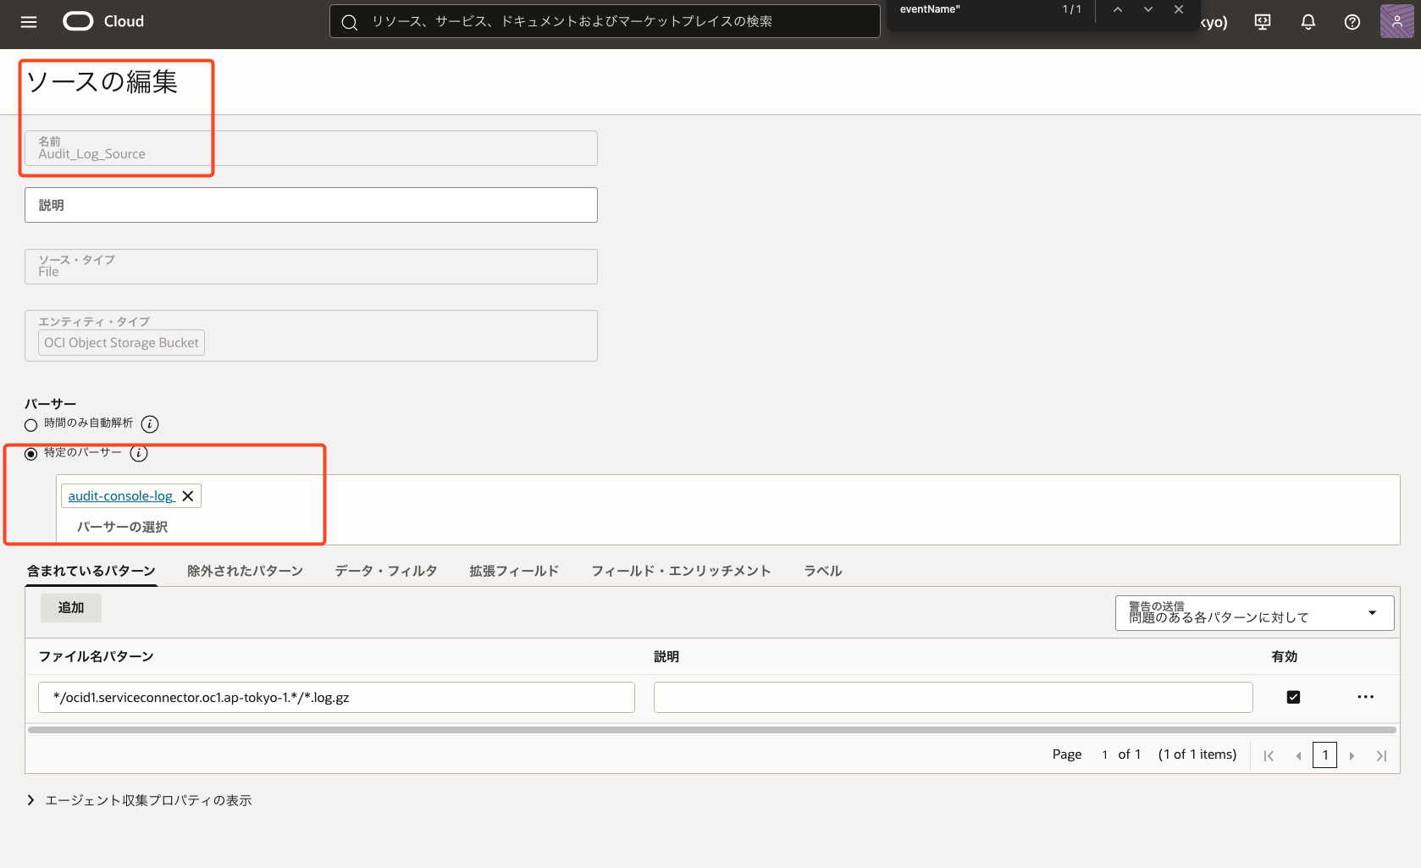Viewport: 1421px width, 868px height.
Task: Open the notifications bell
Action: (1308, 22)
